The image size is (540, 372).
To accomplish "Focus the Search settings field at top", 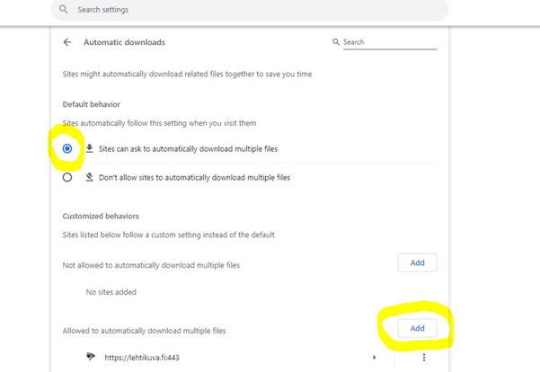I will 252,10.
